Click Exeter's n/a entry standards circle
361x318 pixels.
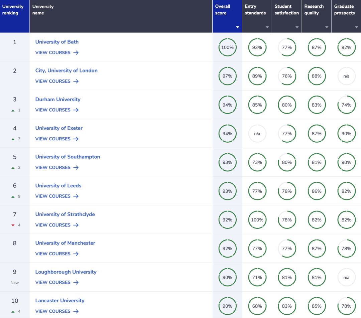click(x=257, y=134)
